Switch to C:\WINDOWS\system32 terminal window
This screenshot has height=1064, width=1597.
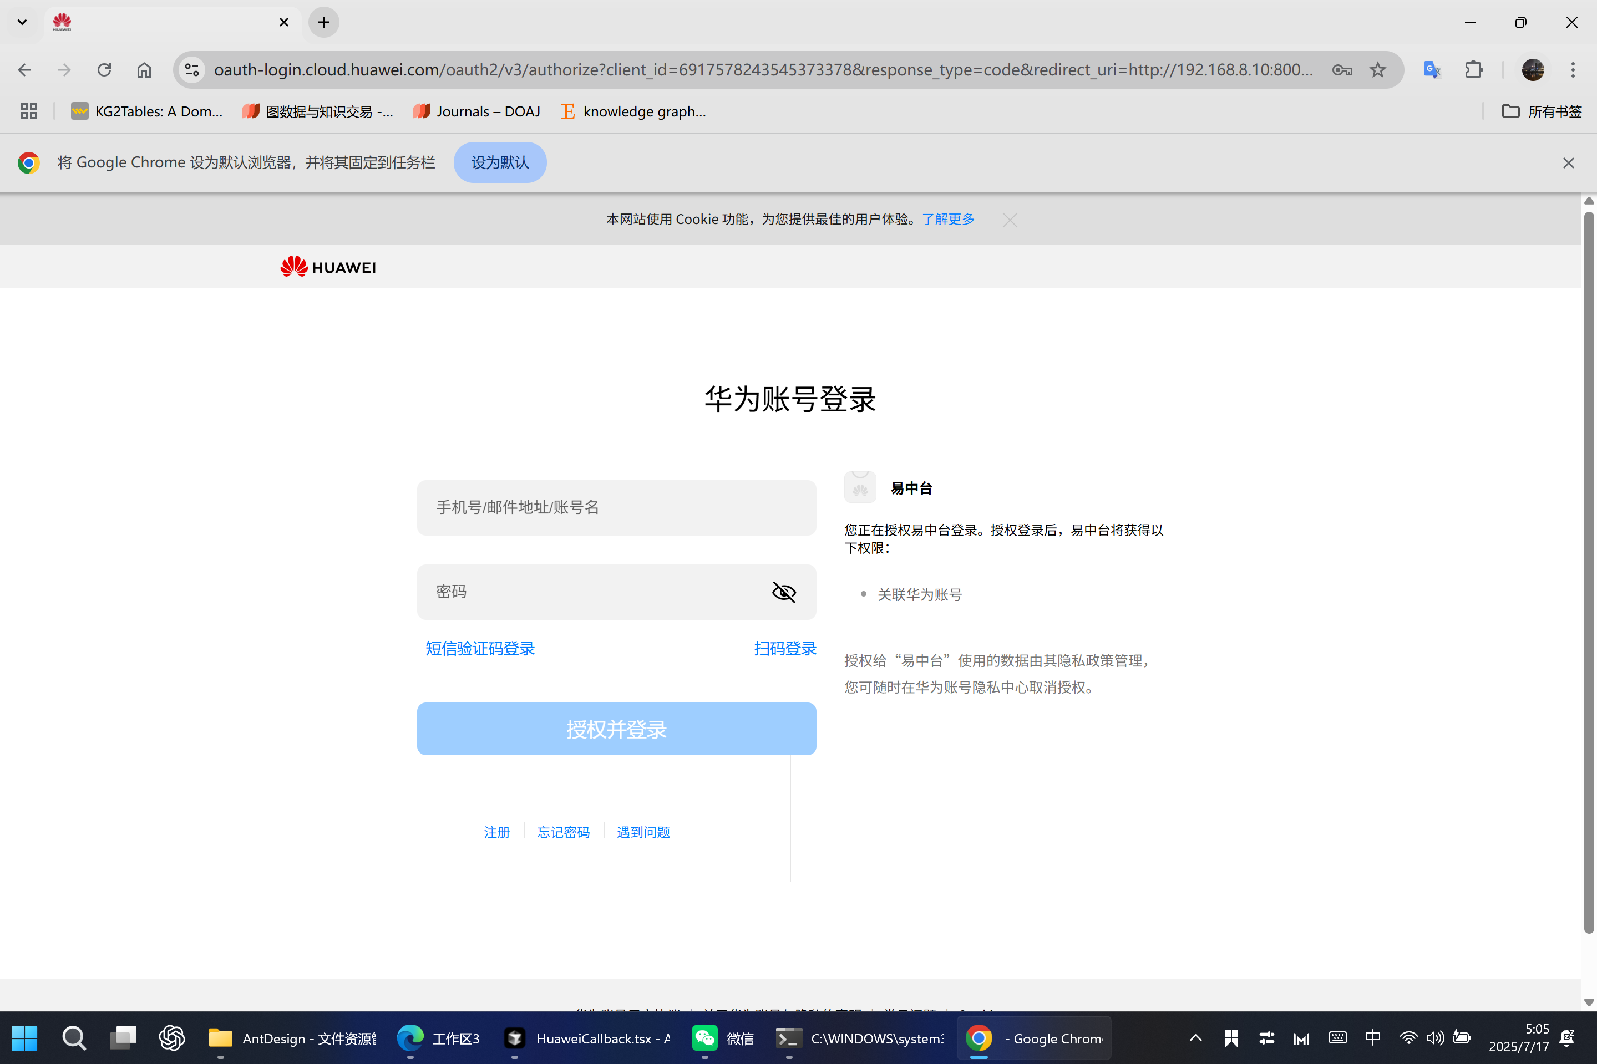[860, 1038]
